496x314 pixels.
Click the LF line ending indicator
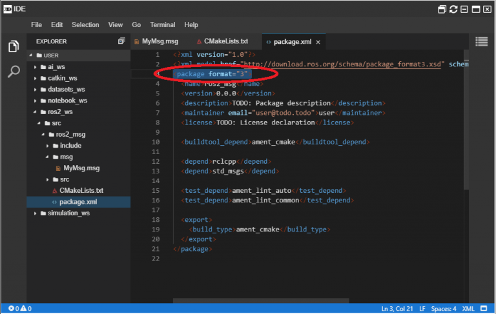pos(422,309)
